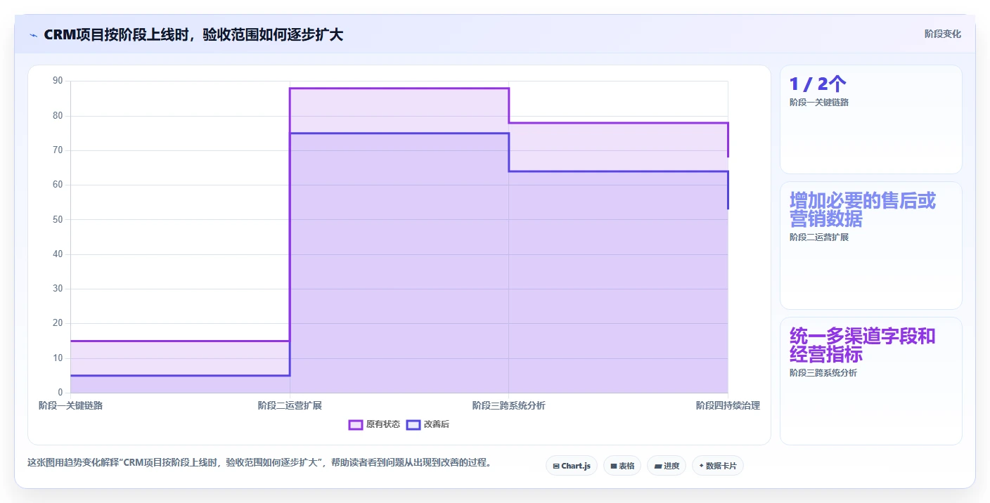The height and width of the screenshot is (503, 990).
Task: Click the 数据卡片 tag chip
Action: tap(718, 466)
